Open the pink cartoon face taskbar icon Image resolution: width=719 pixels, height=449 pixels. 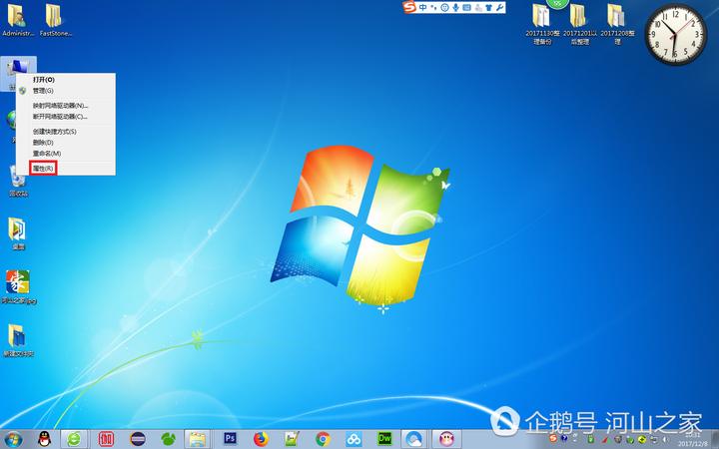[x=446, y=439]
